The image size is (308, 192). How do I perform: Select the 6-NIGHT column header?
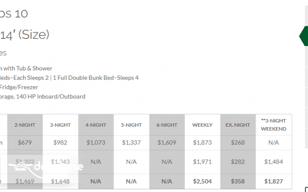167,125
